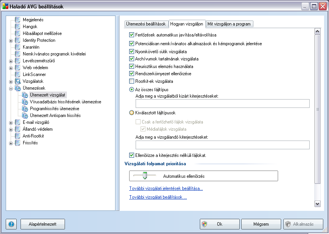Image resolution: width=329 pixels, height=234 pixels.
Task: Select Programfrissítés ütemezése tree item
Action: pyautogui.click(x=55, y=109)
